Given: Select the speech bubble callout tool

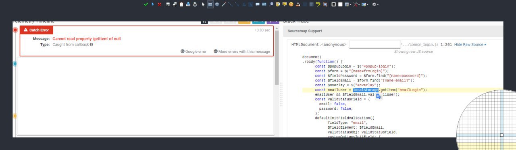Looking at the screenshot, I should 258,4.
